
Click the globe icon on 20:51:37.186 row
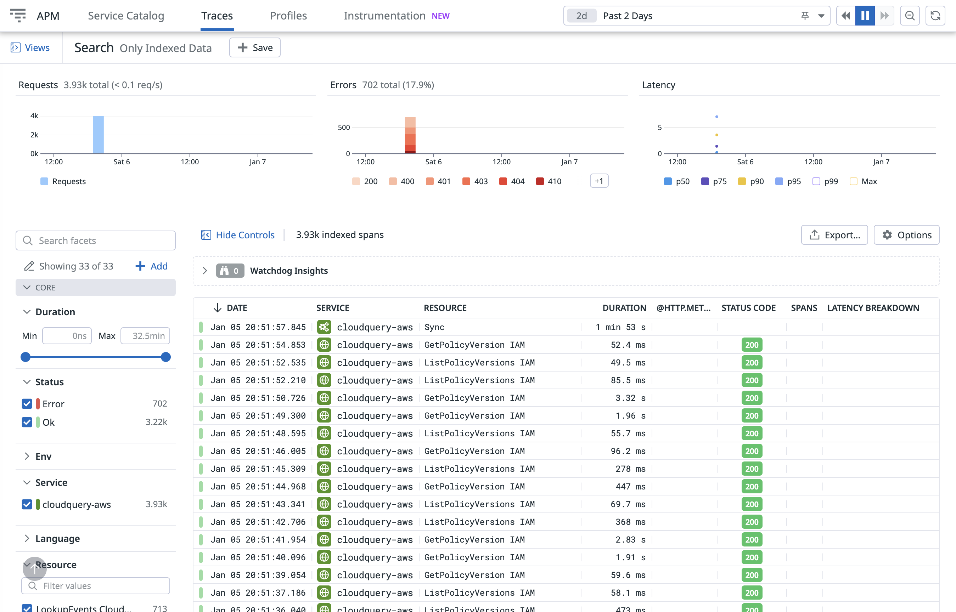pos(324,593)
